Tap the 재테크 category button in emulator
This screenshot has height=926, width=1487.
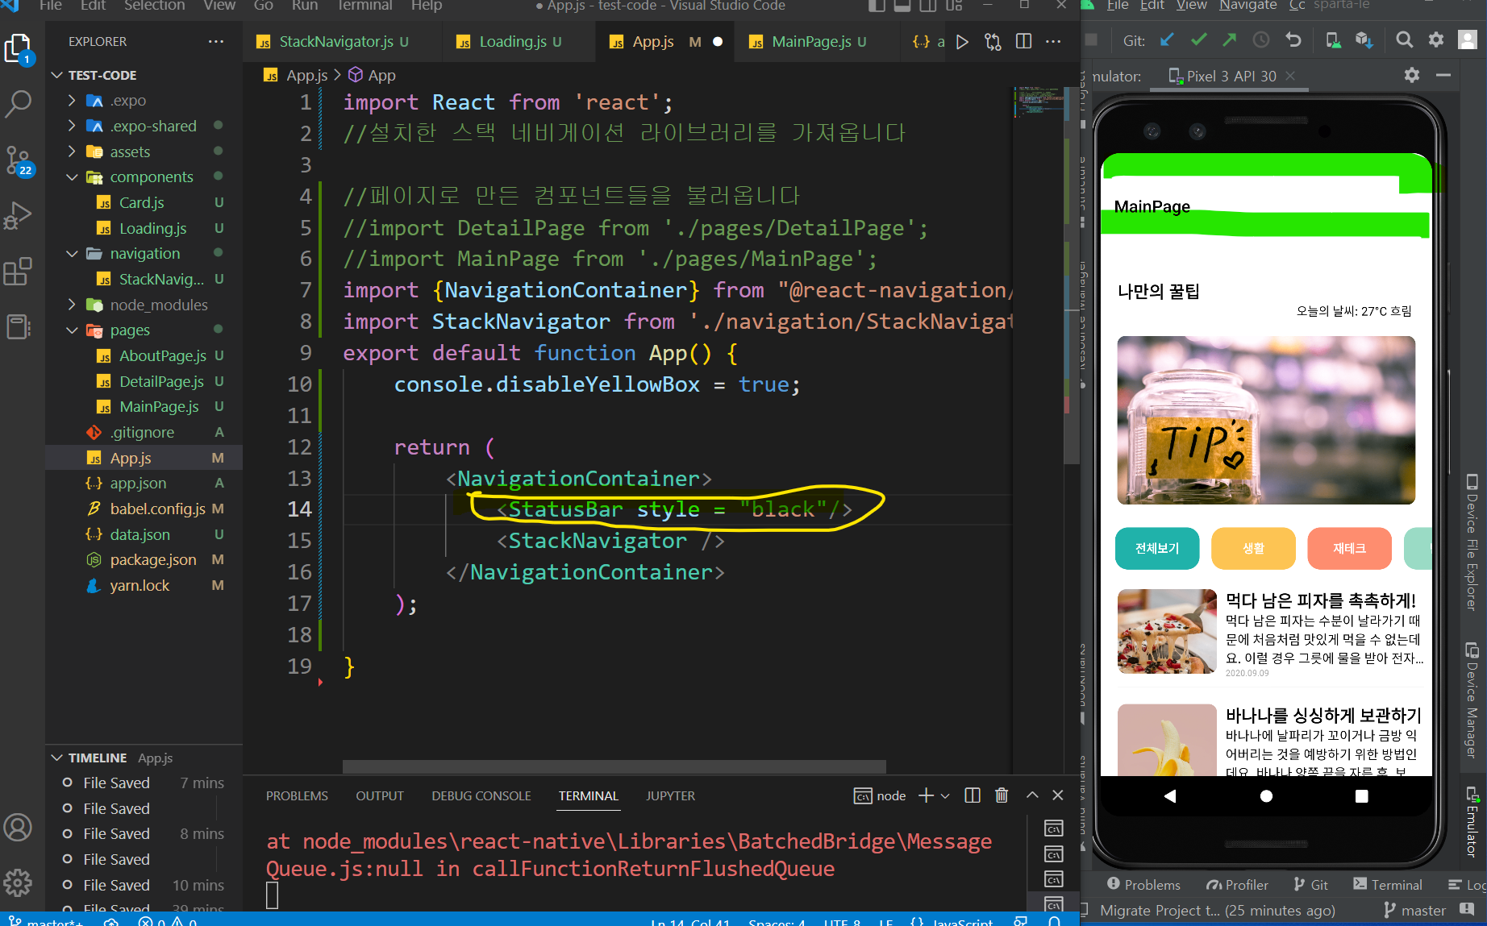tap(1349, 548)
